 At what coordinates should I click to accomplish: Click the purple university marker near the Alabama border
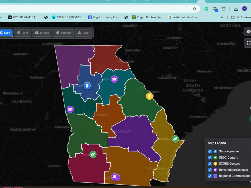click(70, 109)
